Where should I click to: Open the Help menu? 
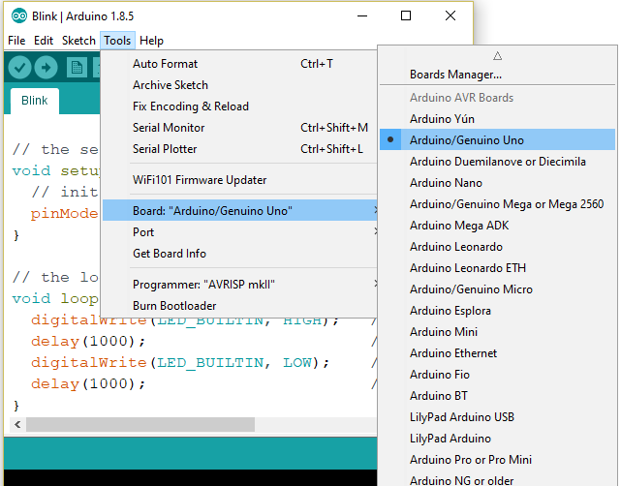[x=151, y=41]
